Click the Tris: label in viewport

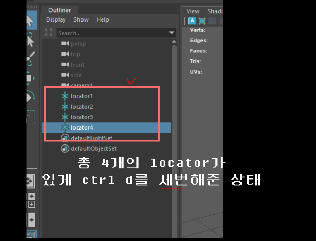click(196, 61)
